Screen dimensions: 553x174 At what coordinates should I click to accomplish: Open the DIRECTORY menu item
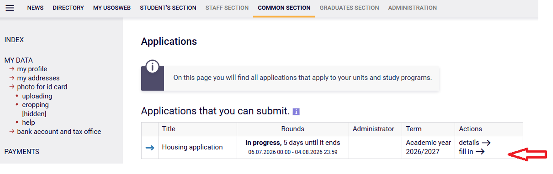(68, 8)
